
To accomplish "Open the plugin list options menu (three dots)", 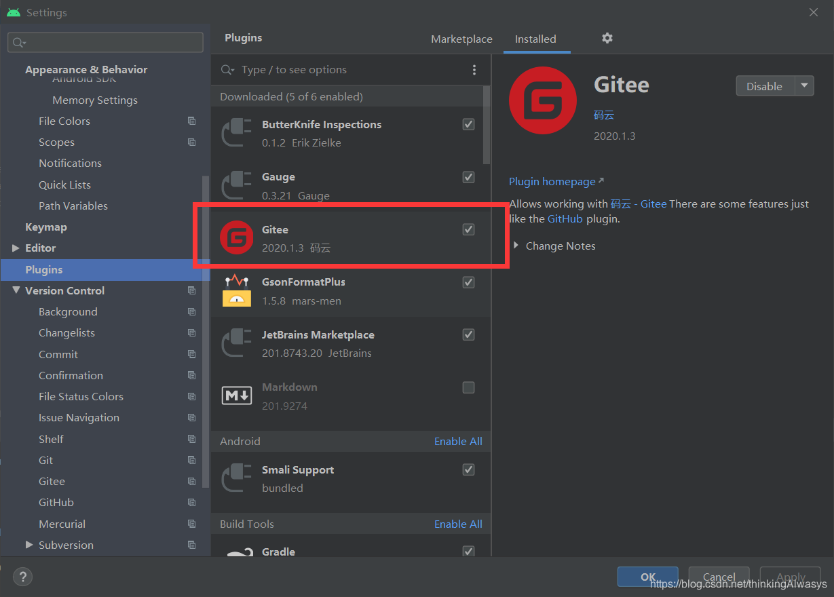I will 474,70.
